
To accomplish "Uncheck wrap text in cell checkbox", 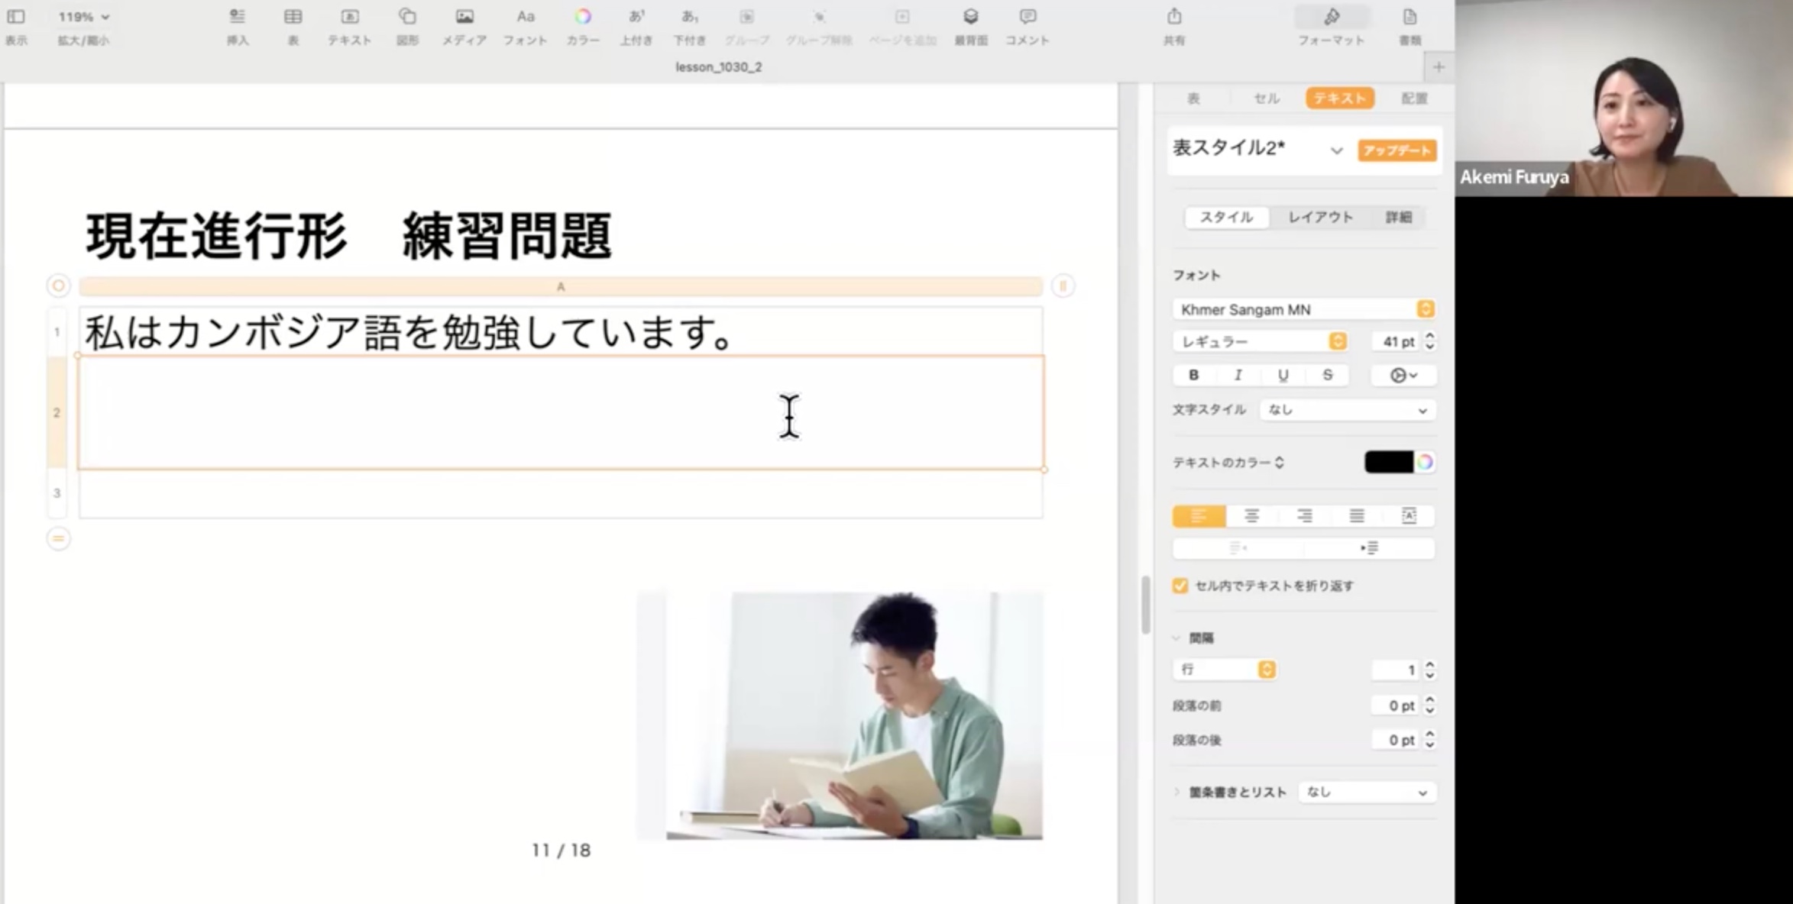I will click(x=1180, y=586).
